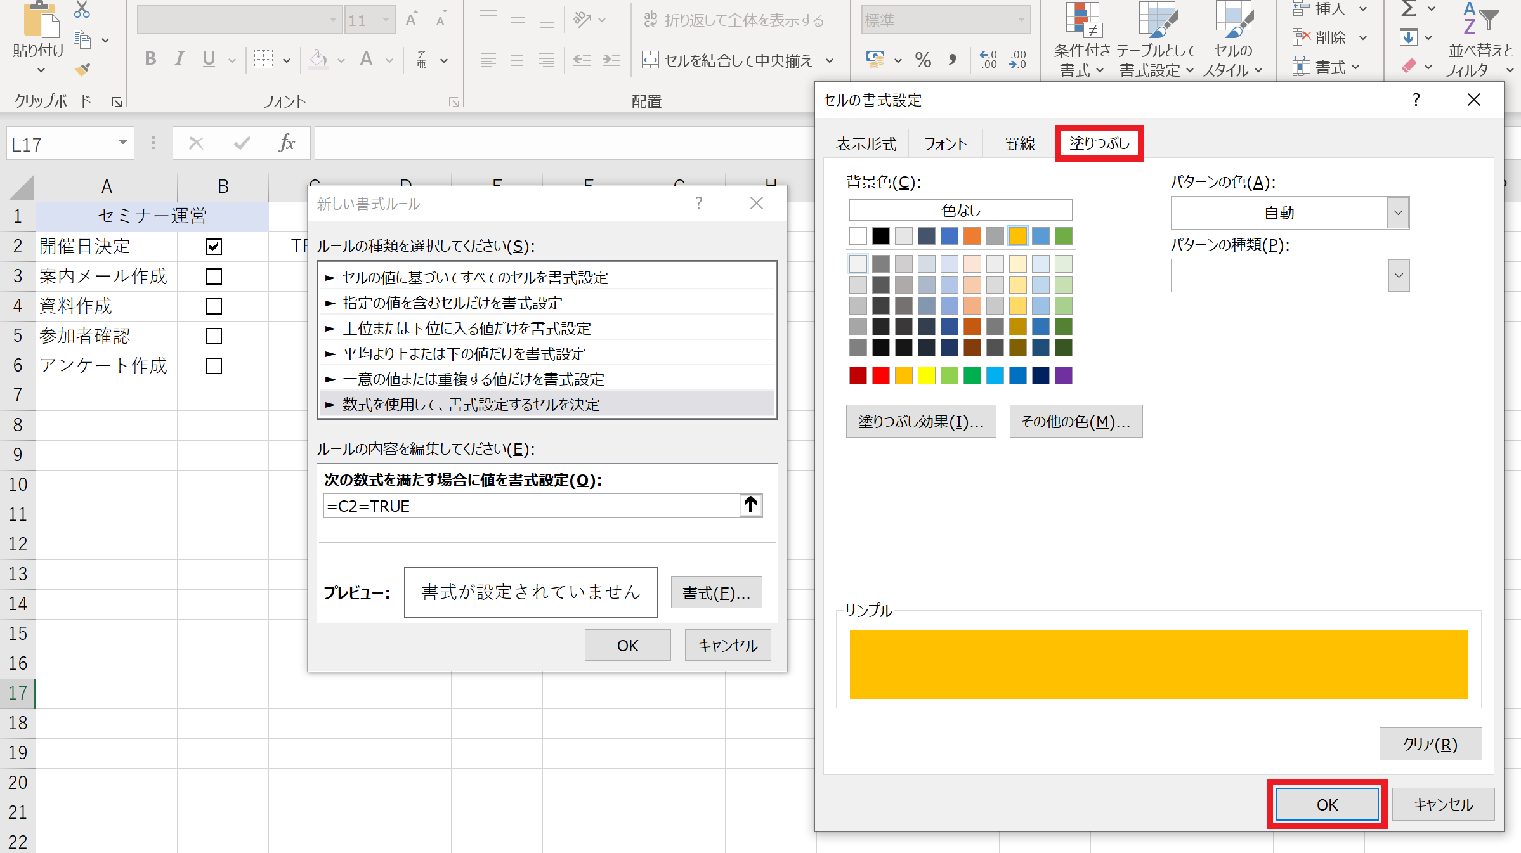This screenshot has width=1521, height=853.
Task: Select rule type 指定の値を含むセルだけを書式設定
Action: (x=547, y=303)
